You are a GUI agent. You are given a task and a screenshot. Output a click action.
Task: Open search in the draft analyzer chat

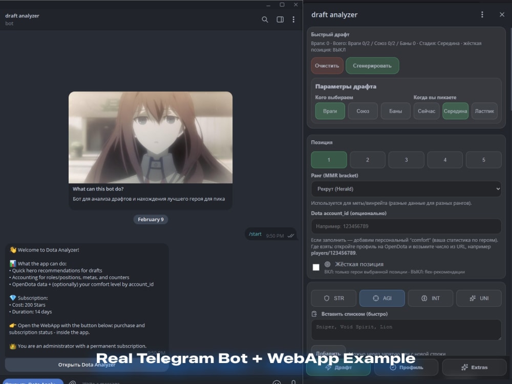click(265, 19)
